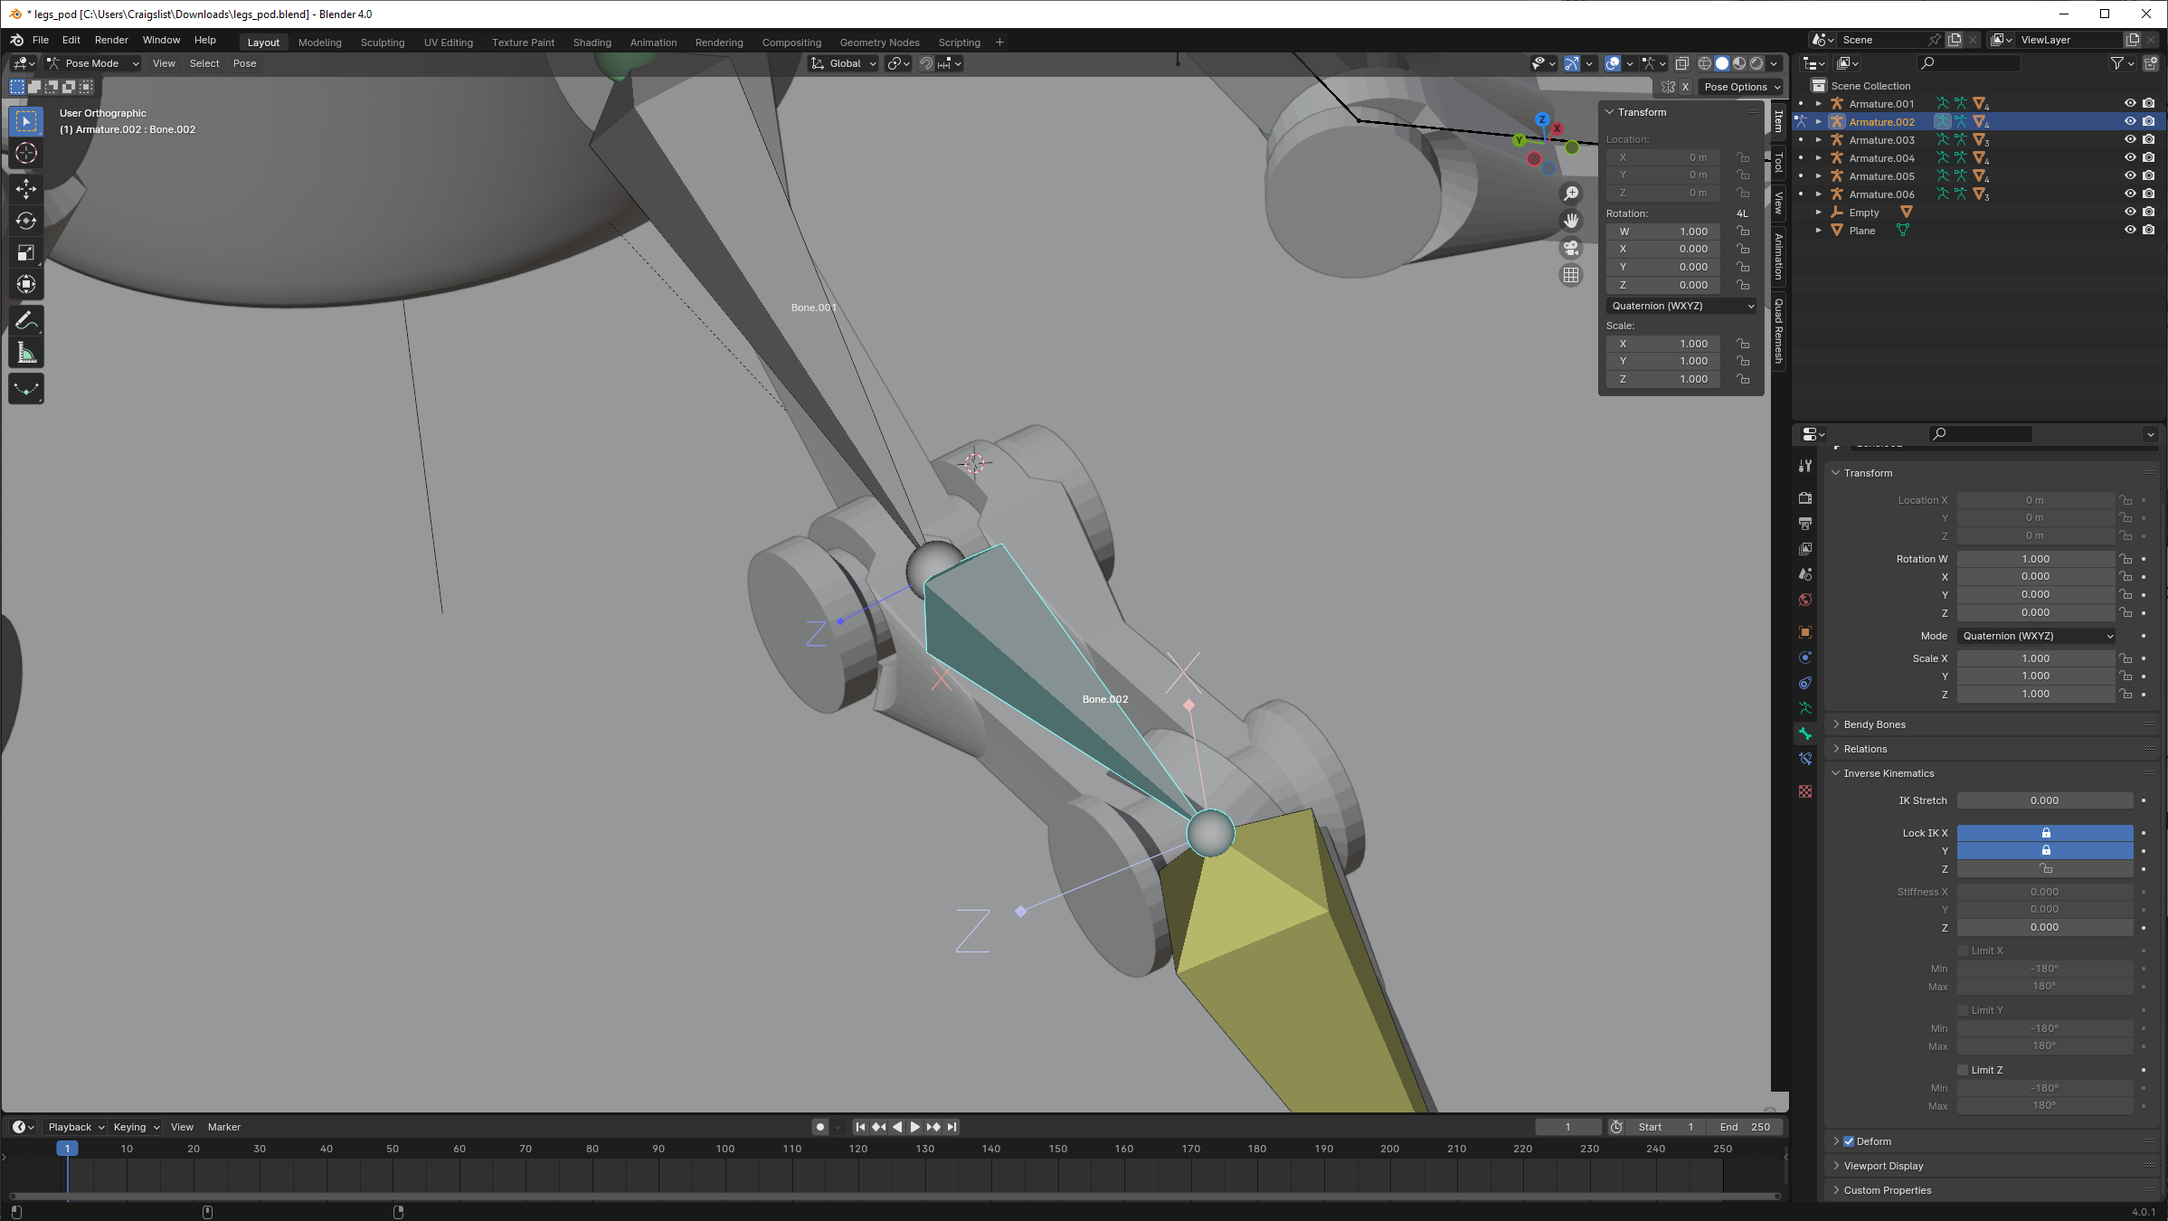
Task: Open the Object properties tab
Action: (x=1805, y=632)
